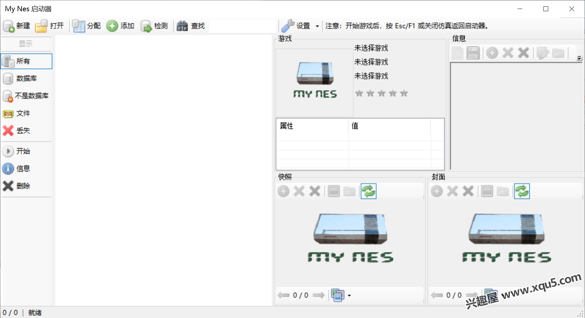The image size is (585, 318).
Task: Go to previous image with 快照 left arrow
Action: 283,295
